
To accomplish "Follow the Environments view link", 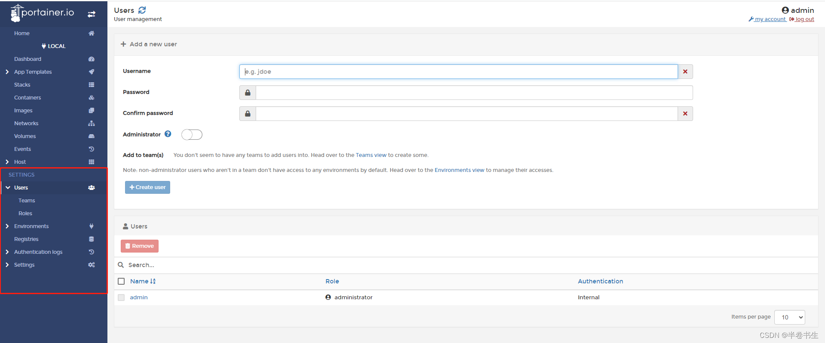I will point(459,170).
